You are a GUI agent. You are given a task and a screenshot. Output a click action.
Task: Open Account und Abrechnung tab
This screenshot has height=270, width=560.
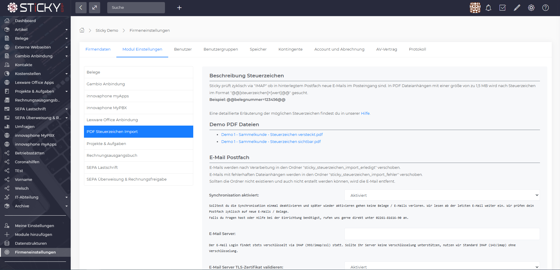pos(339,49)
